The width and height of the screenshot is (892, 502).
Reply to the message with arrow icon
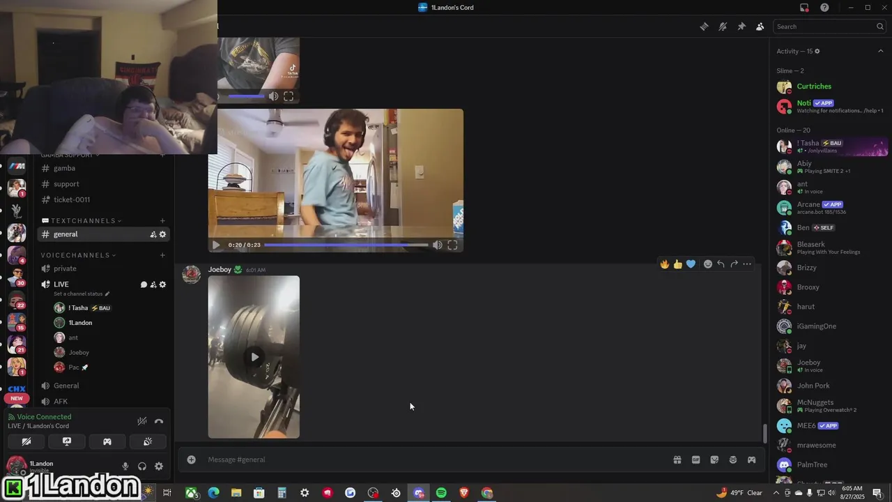click(x=721, y=264)
